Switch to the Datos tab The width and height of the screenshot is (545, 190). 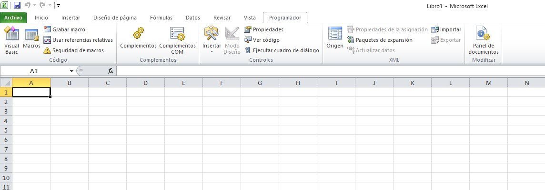(x=193, y=18)
